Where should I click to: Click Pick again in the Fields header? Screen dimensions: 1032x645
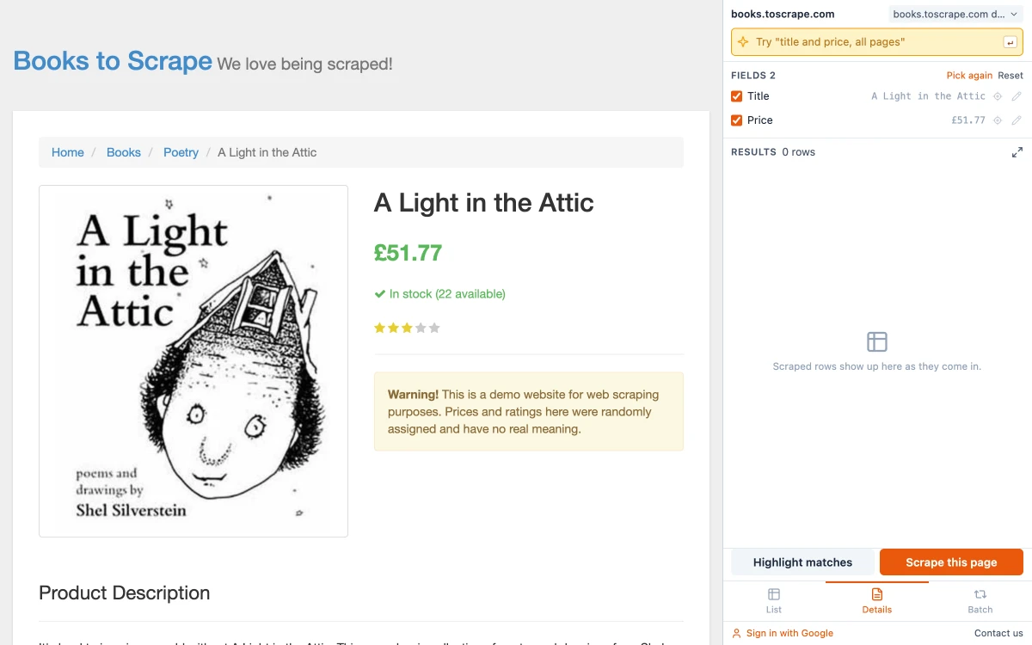[969, 76]
